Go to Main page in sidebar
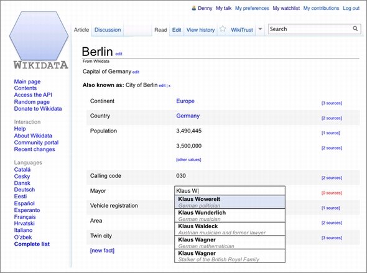Image resolution: width=367 pixels, height=273 pixels. click(27, 81)
